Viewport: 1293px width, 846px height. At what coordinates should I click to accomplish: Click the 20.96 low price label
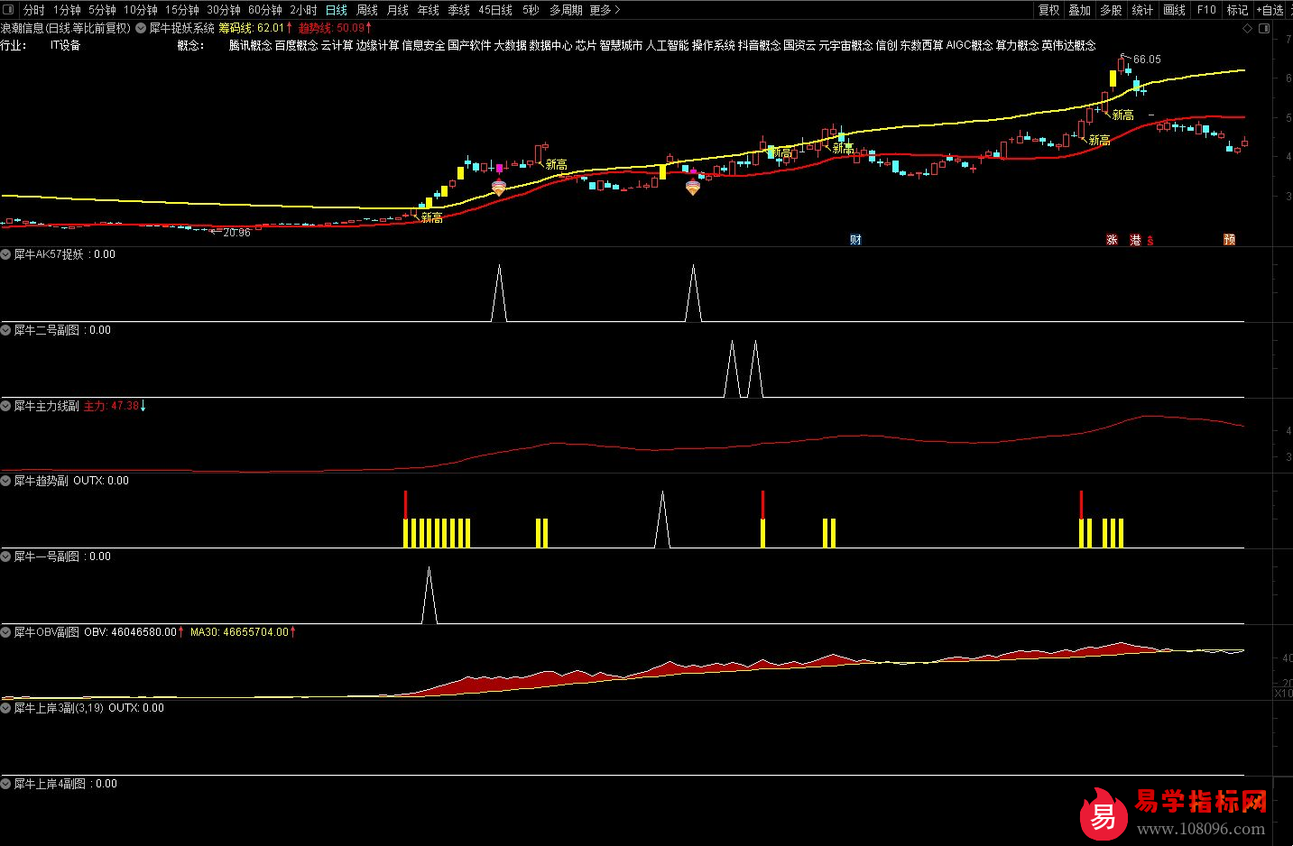click(x=236, y=233)
